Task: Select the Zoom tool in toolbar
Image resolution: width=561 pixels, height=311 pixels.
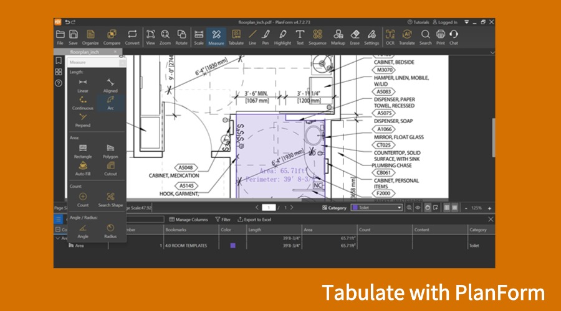Action: point(165,37)
